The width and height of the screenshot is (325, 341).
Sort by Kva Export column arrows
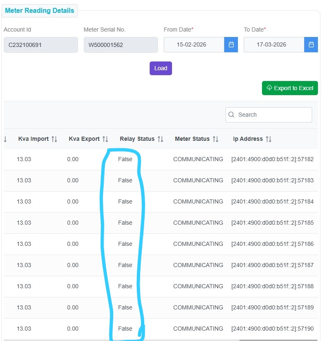105,139
